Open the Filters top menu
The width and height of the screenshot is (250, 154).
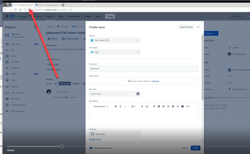[62, 16]
